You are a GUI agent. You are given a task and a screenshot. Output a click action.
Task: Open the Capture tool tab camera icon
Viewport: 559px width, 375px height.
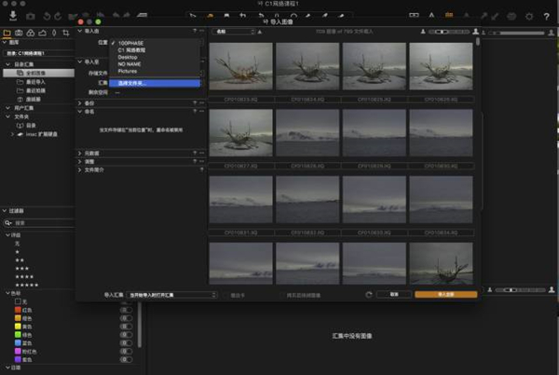[20, 33]
